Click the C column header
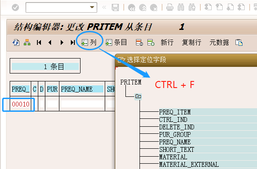Image resolution: width=257 pixels, height=169 pixels. [35, 89]
